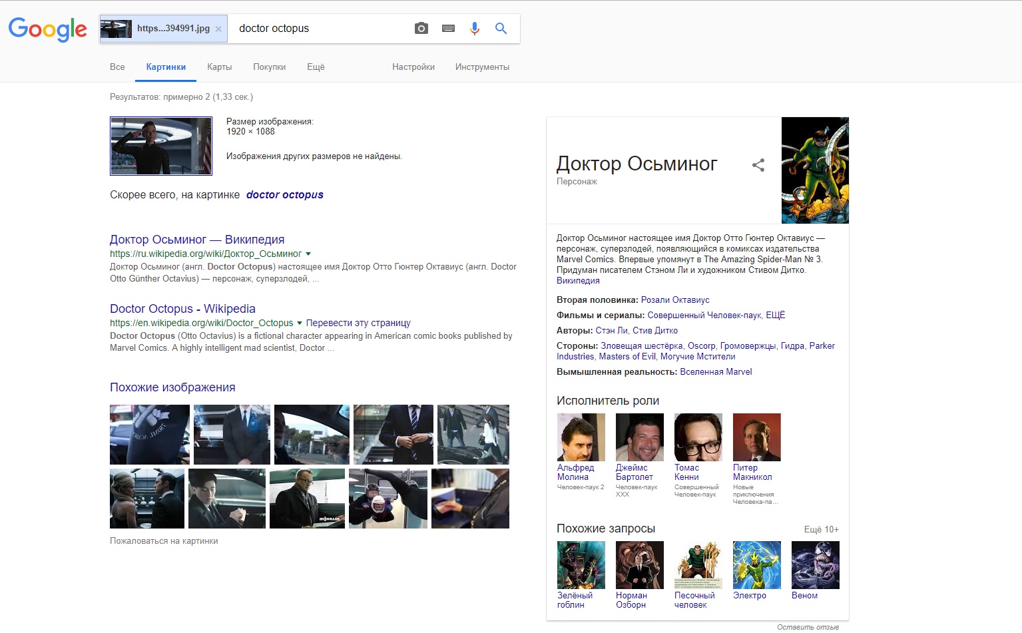
Task: Click the Норман Озборн thumbnail
Action: (x=640, y=565)
